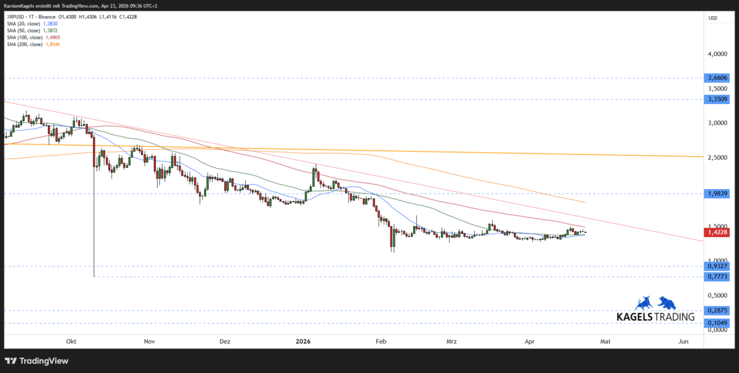This screenshot has height=373, width=739.
Task: Select the SMA (20, close) indicator legend
Action: pyautogui.click(x=25, y=23)
